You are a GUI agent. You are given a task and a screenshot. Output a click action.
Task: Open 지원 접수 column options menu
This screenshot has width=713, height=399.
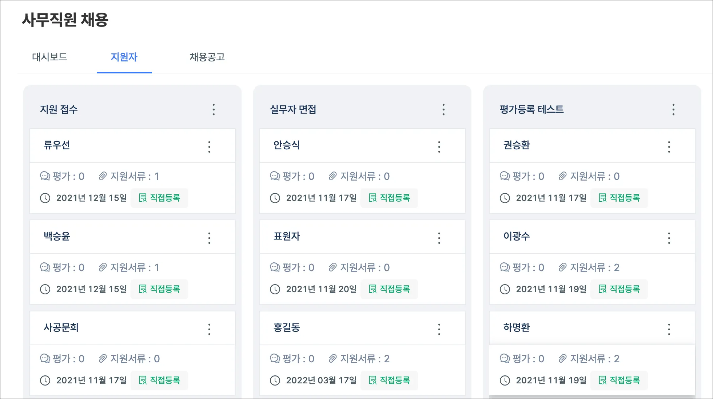(214, 109)
